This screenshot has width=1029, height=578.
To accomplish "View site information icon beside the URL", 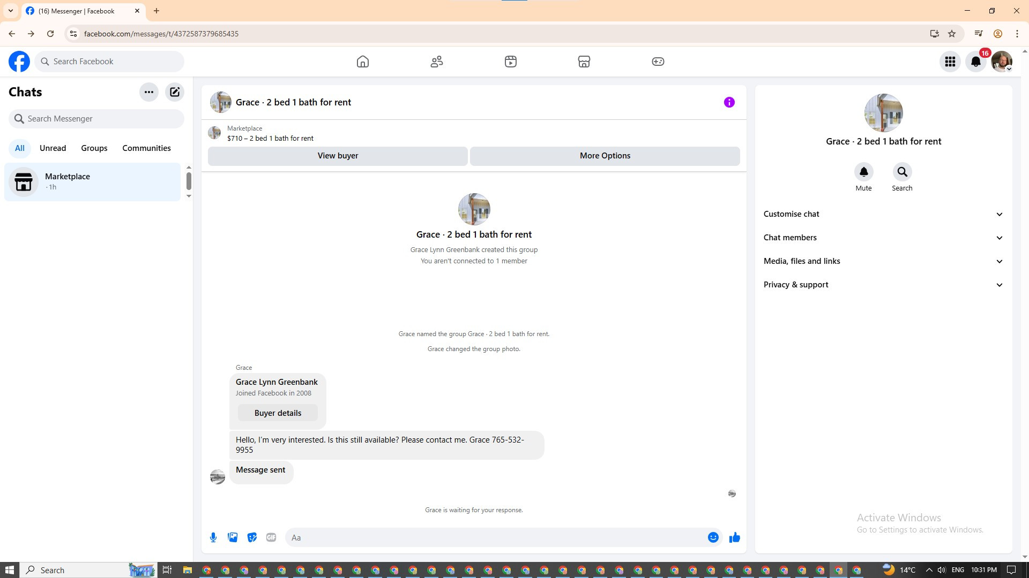I will pos(73,34).
